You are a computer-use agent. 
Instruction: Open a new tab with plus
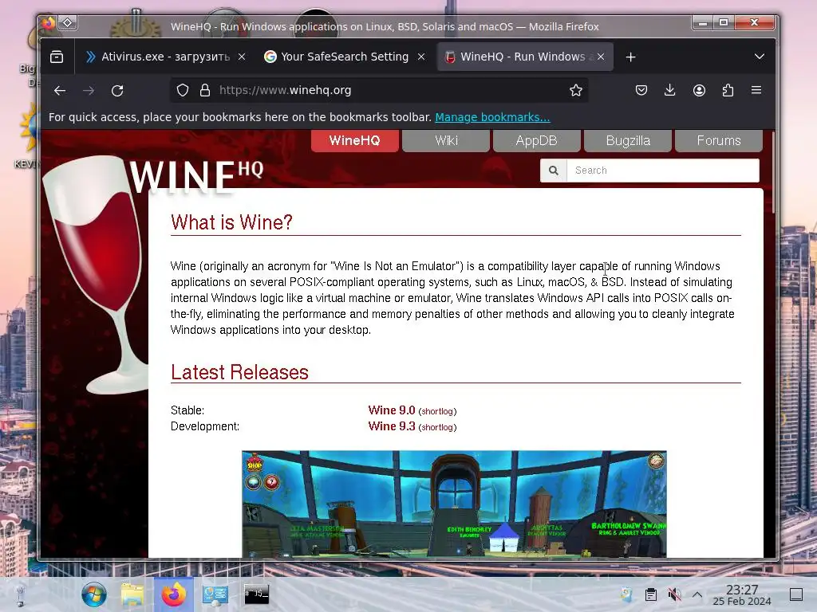pyautogui.click(x=631, y=57)
